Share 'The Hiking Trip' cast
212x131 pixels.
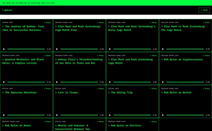[x=153, y=88]
